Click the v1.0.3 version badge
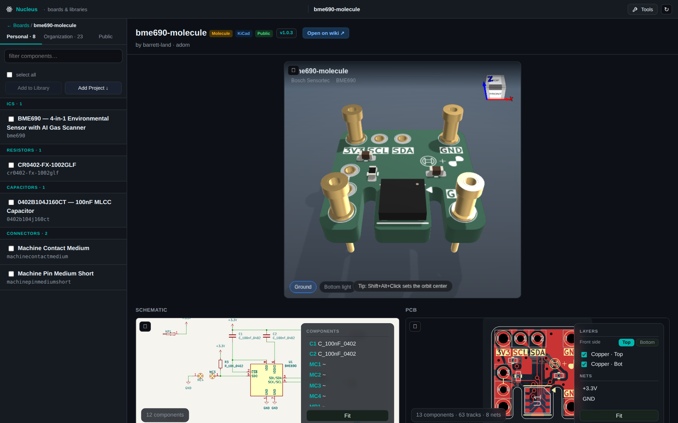 click(x=286, y=33)
